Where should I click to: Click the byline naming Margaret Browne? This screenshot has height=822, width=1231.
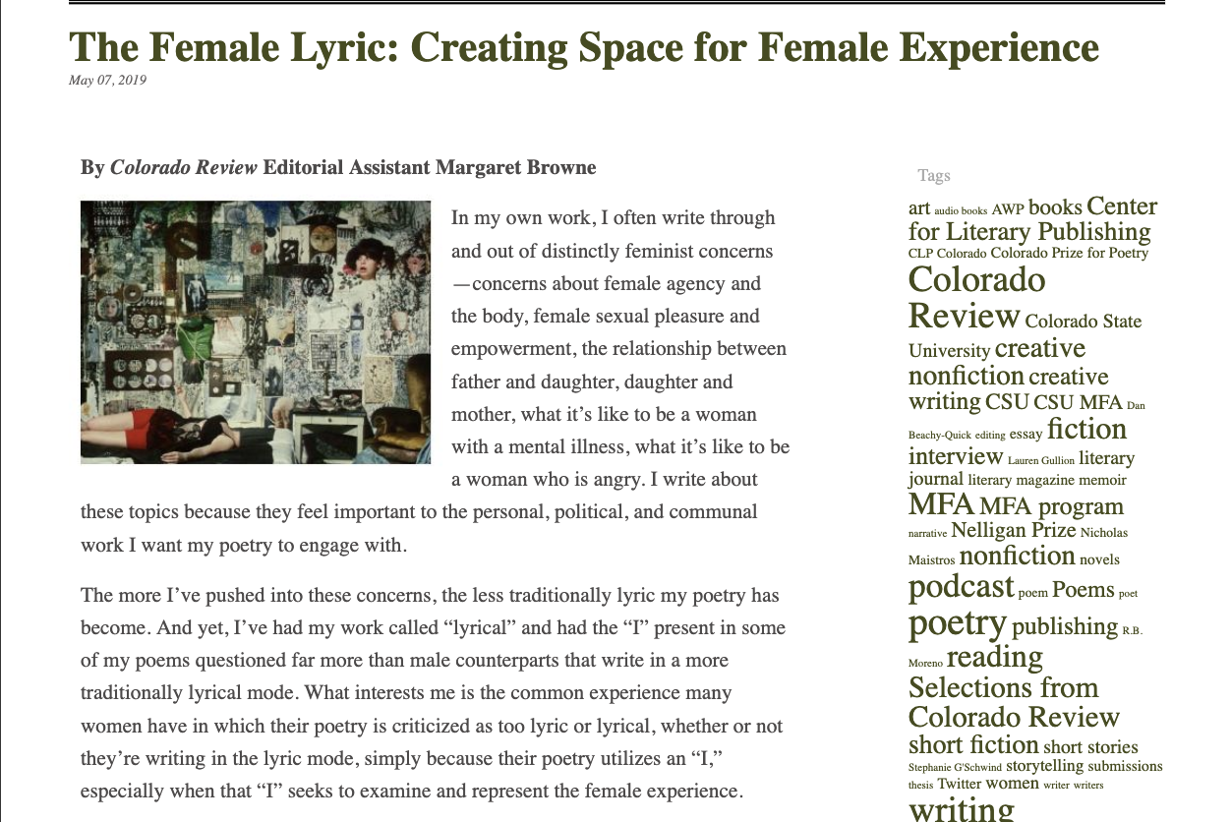coord(338,167)
